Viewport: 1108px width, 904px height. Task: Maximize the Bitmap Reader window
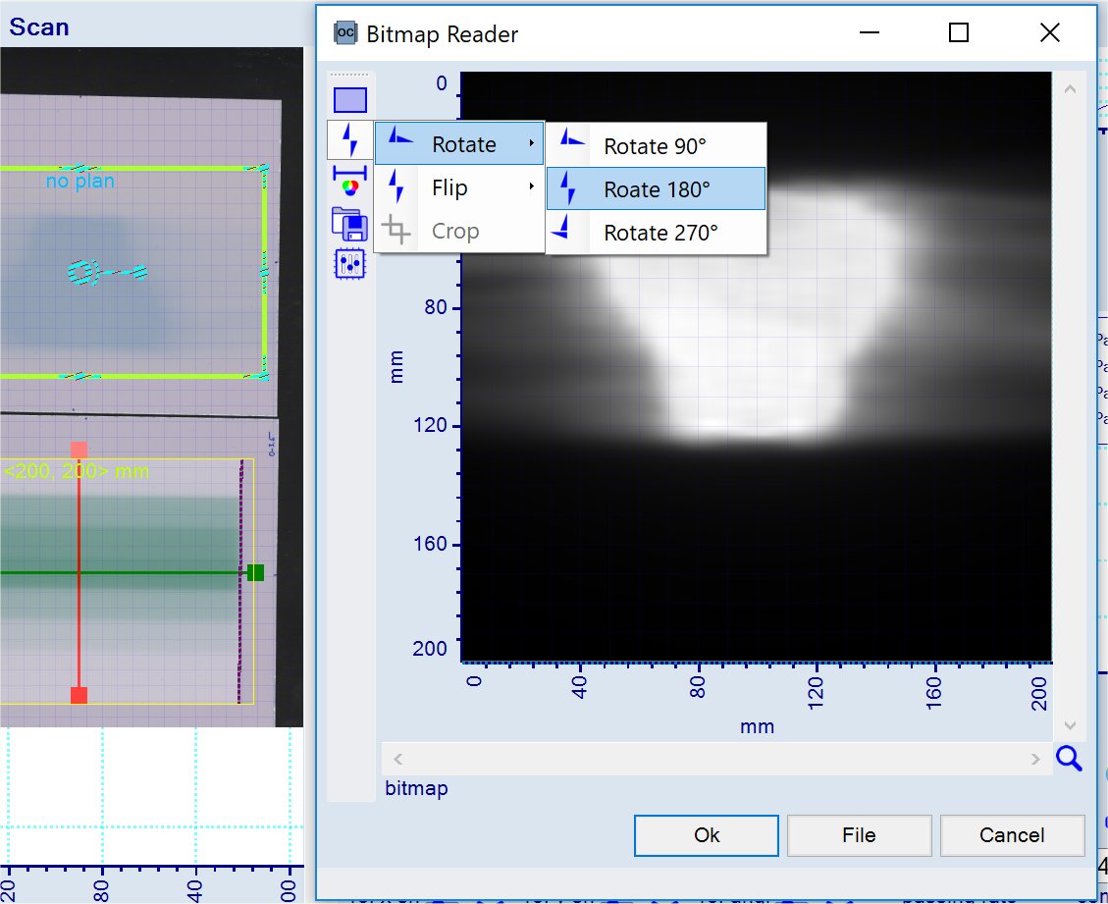pos(959,33)
